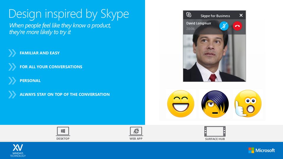Click ALWAYS STAY ON TOP OF THE CONVERSATION
The image size is (283, 159).
(x=65, y=95)
